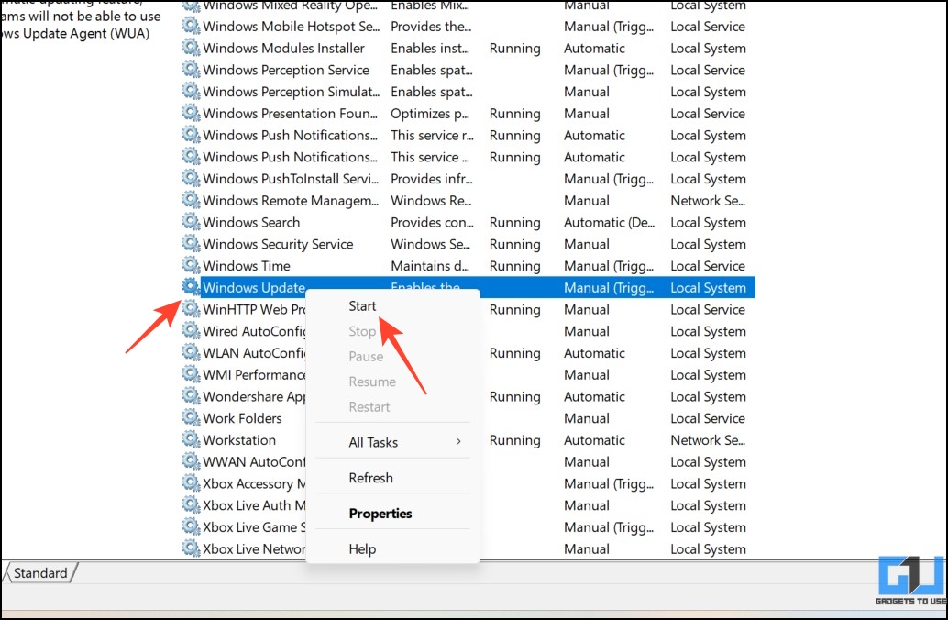Click the 'Automatic (De...' startup type of Windows Search
The width and height of the screenshot is (948, 620).
609,223
